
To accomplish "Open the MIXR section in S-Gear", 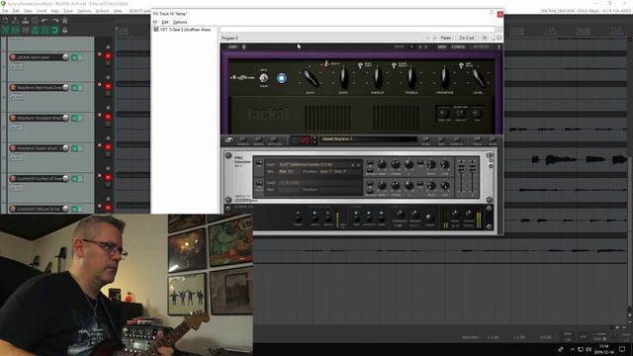I will 442,46.
